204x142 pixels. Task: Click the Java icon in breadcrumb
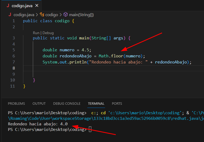pyautogui.click(x=10, y=15)
